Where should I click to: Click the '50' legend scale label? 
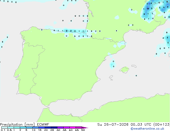pos(83,130)
